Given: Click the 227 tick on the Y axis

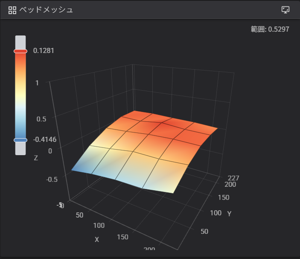Looking at the screenshot, I should tap(233, 178).
